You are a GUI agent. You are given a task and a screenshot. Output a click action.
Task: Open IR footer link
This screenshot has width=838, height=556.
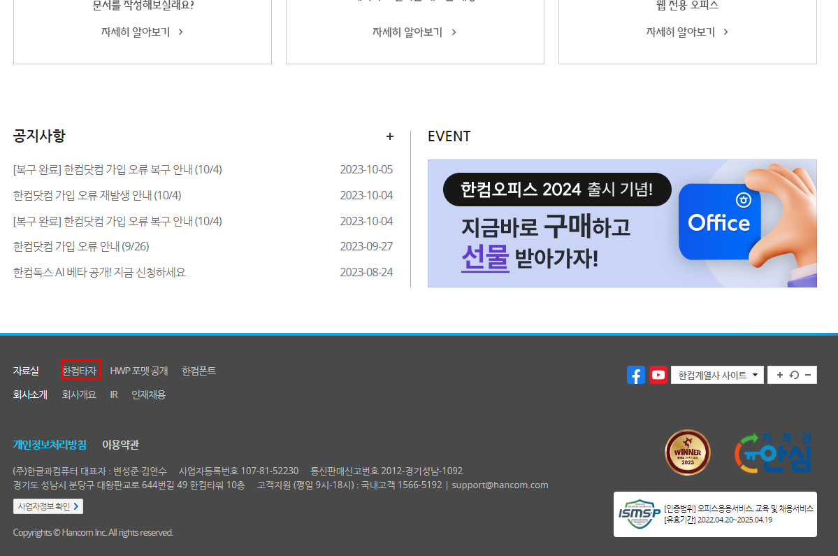(114, 394)
